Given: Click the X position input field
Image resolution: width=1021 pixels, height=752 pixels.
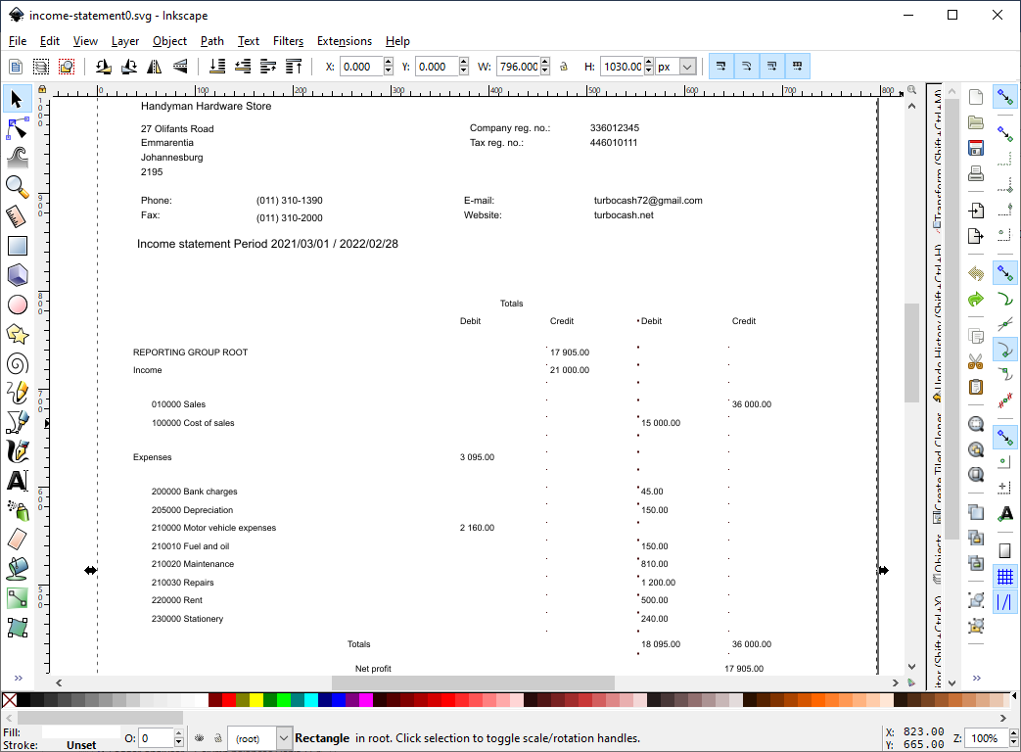Looking at the screenshot, I should 360,67.
